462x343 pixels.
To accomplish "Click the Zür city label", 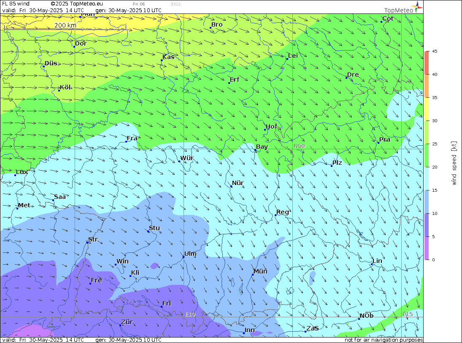I will [127, 322].
